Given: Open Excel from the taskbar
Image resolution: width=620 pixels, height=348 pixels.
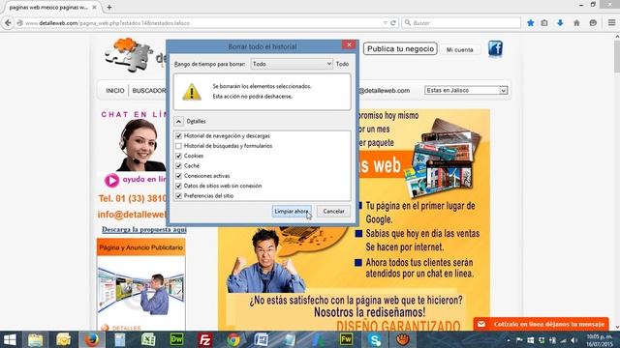Looking at the screenshot, I should 148,339.
